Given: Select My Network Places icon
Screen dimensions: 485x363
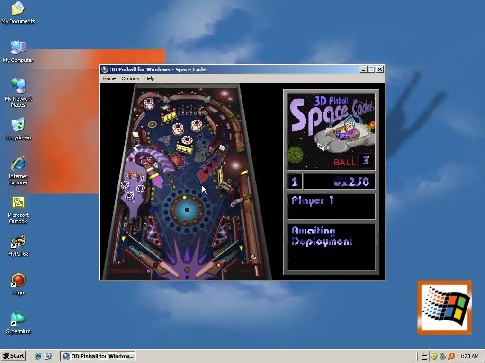Looking at the screenshot, I should click(18, 93).
